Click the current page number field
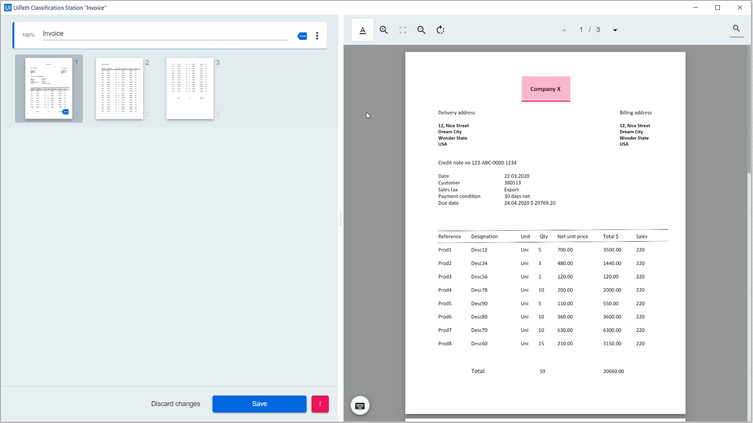The width and height of the screenshot is (753, 423). (x=581, y=30)
